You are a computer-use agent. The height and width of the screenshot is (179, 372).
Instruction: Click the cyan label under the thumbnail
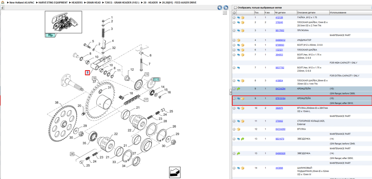coord(50,35)
